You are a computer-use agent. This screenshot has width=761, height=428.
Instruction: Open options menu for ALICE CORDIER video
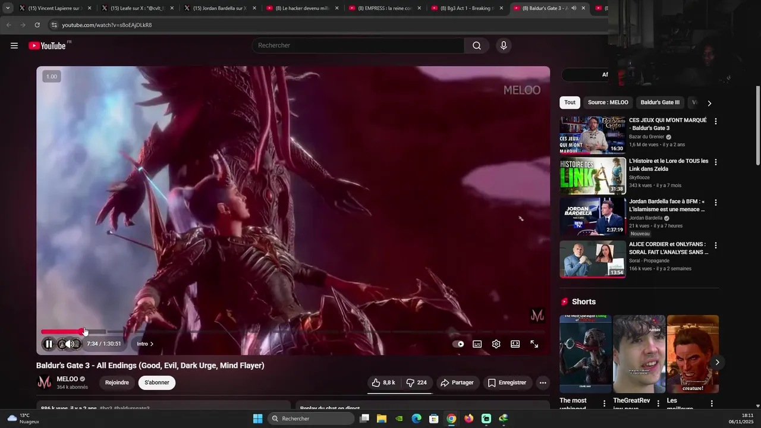(716, 246)
